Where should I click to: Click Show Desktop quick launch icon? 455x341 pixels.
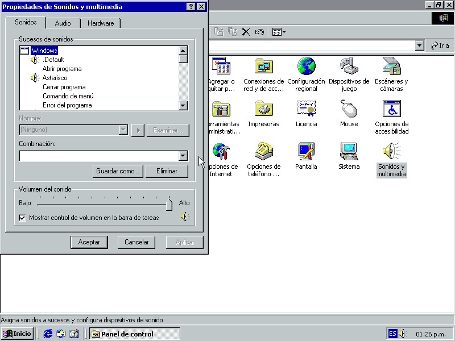pos(74,334)
